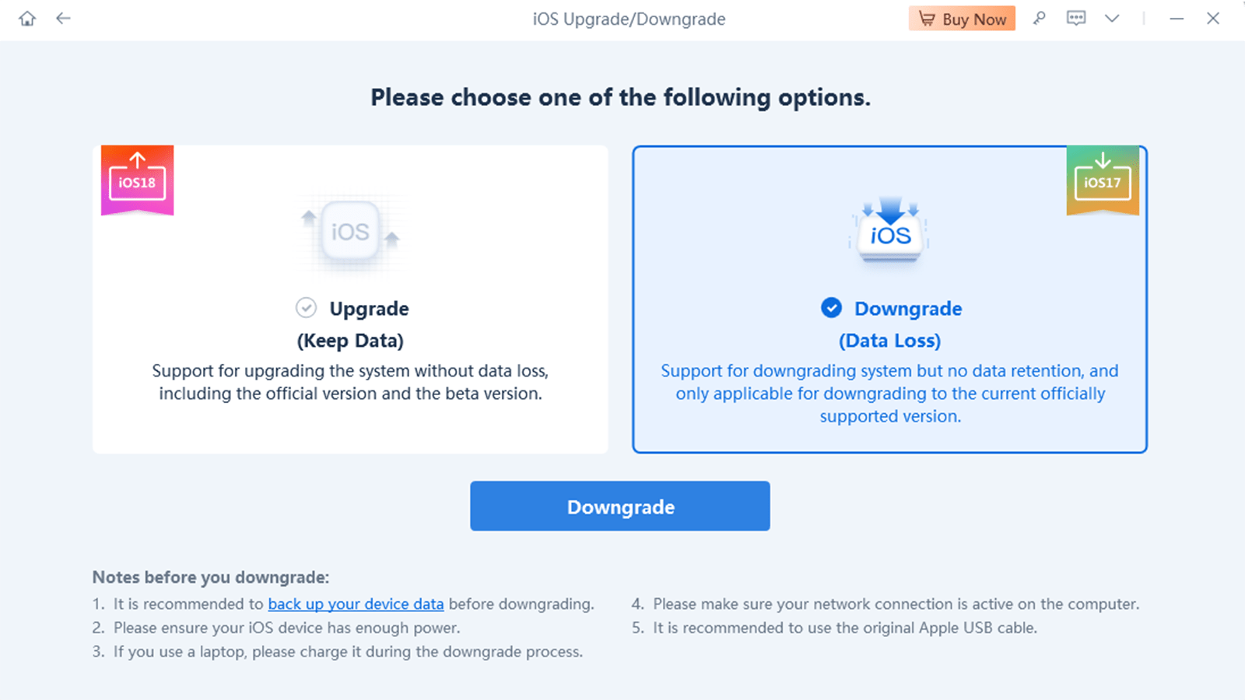Click the iOS Upgrade/Downgrade title

629,19
